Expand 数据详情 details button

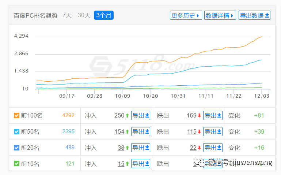coord(220,15)
